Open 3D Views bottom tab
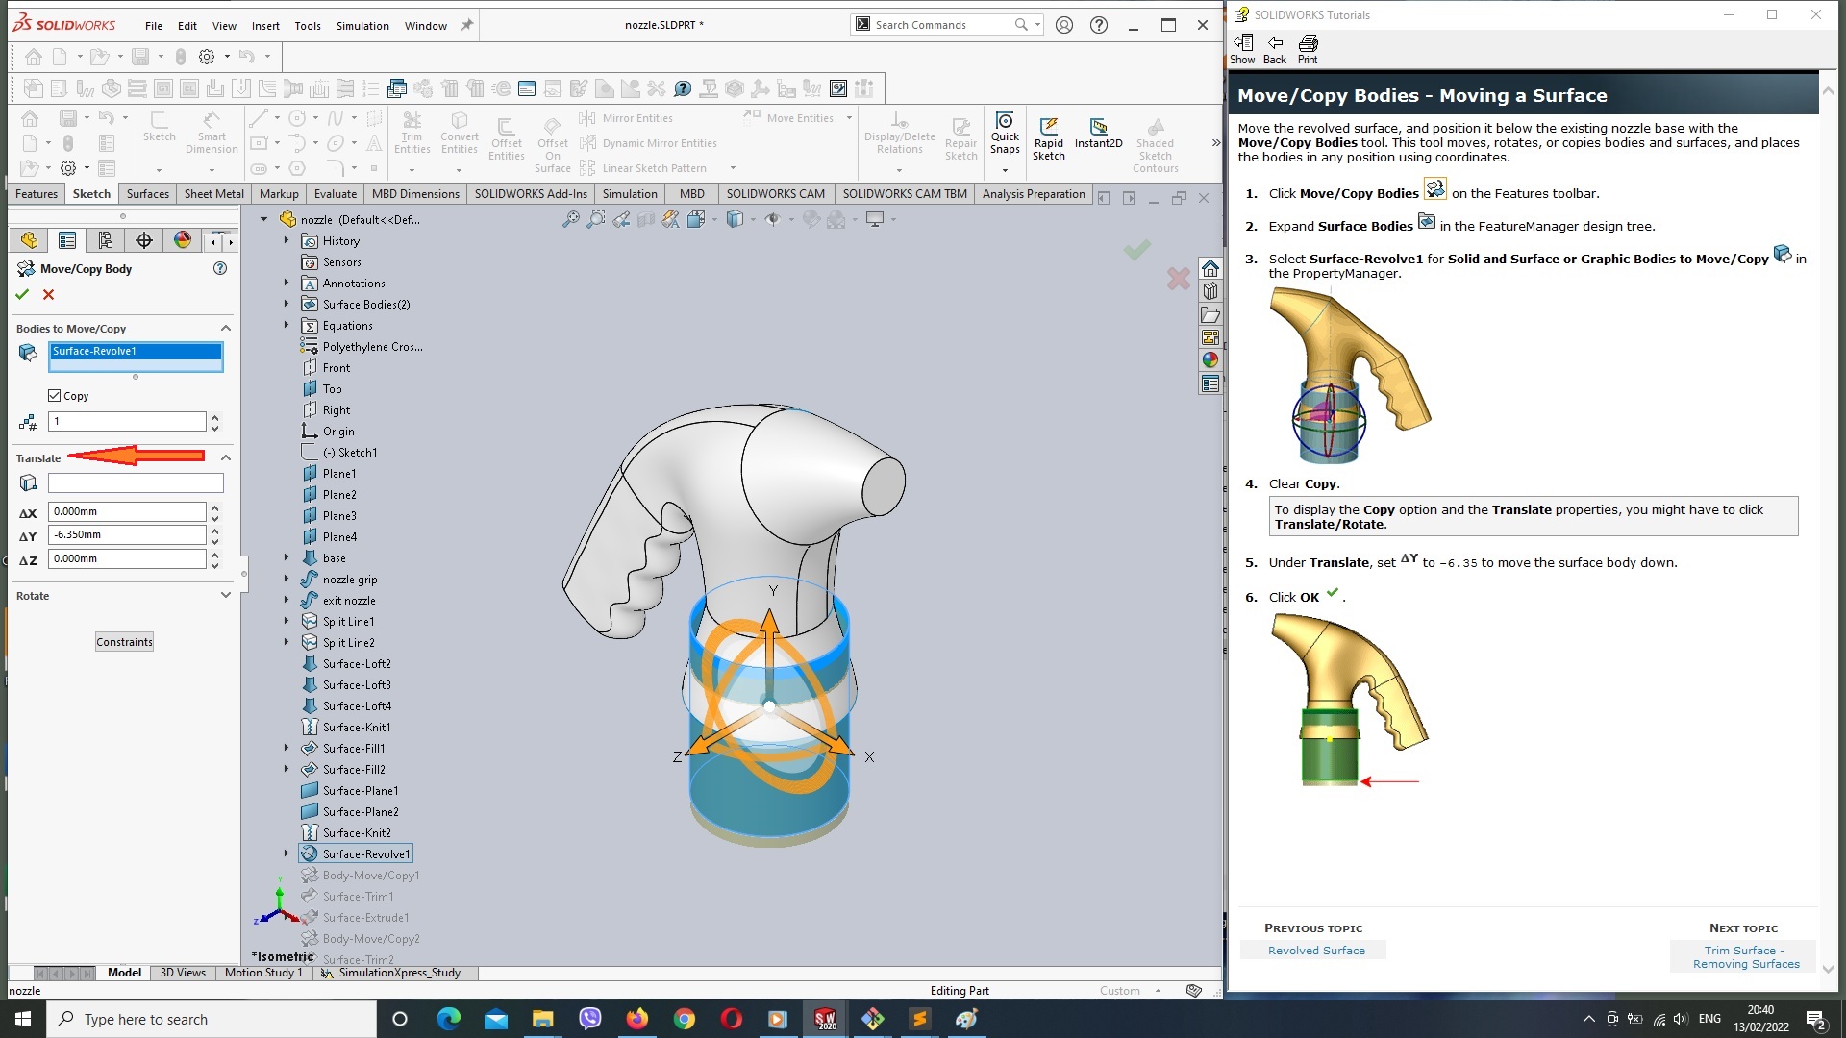The image size is (1846, 1038). tap(183, 973)
